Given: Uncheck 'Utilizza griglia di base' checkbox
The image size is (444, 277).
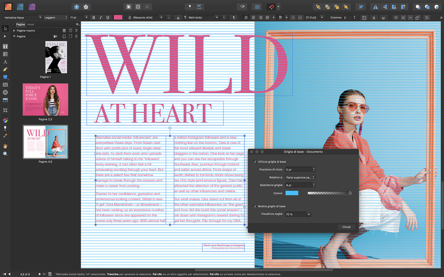Looking at the screenshot, I should click(x=255, y=162).
